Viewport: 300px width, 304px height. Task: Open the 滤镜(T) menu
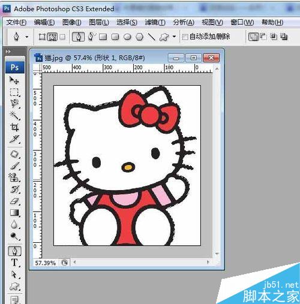click(x=155, y=22)
